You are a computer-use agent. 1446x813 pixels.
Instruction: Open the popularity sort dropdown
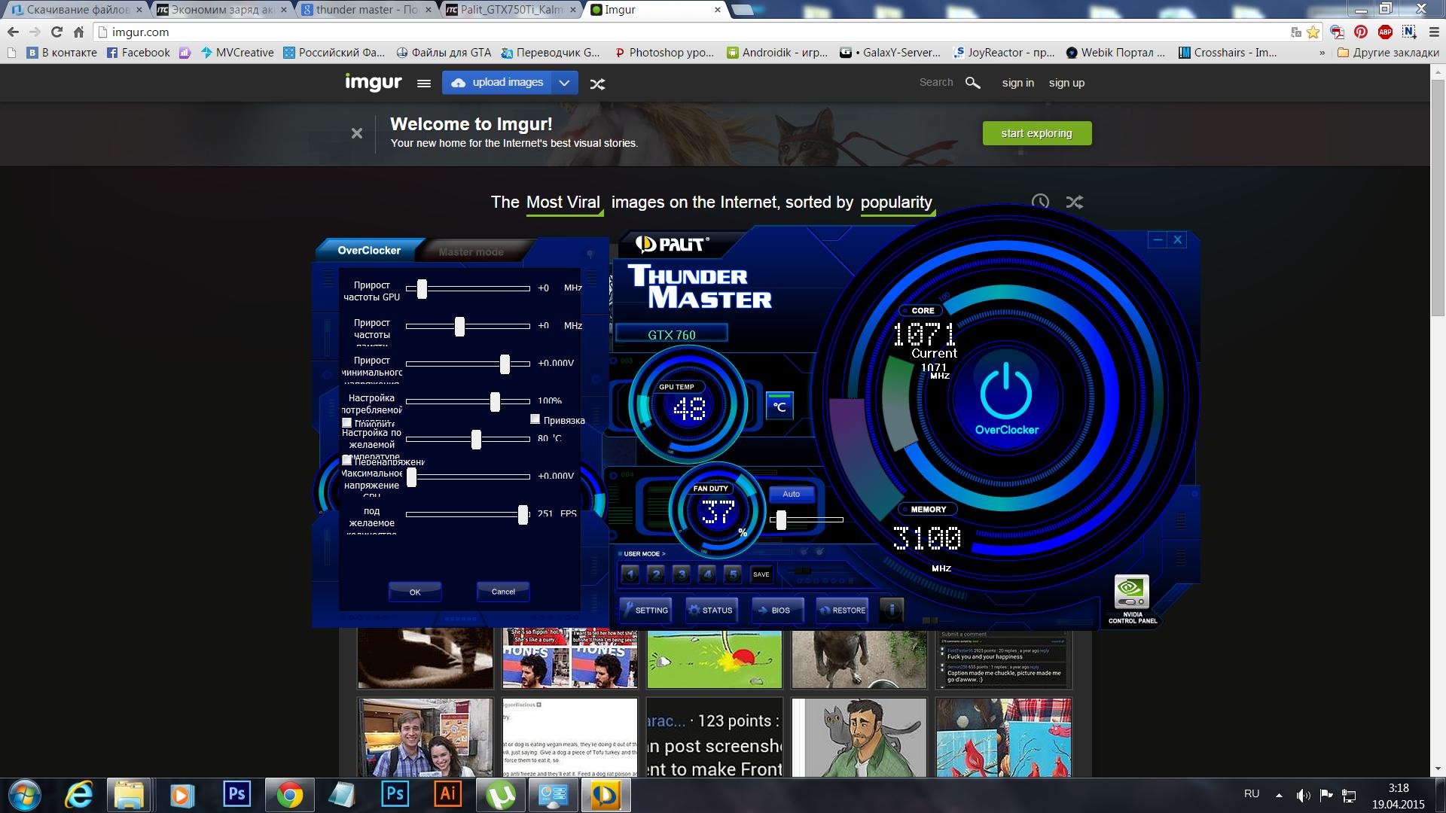click(896, 202)
